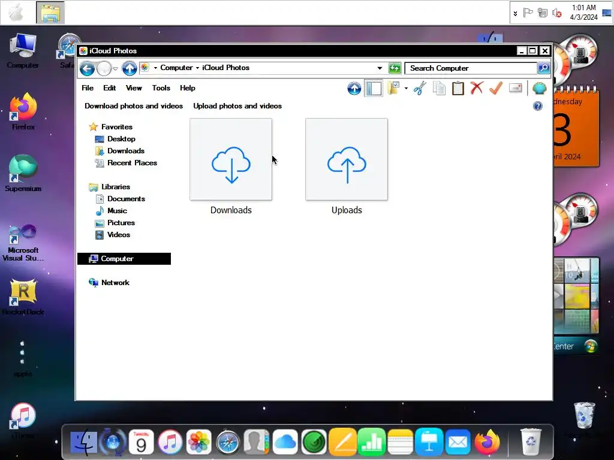The image size is (614, 460).
Task: Click the greyed Forward navigation button
Action: 104,69
